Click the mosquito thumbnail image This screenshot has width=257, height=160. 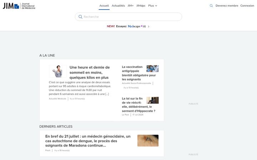pos(148,140)
